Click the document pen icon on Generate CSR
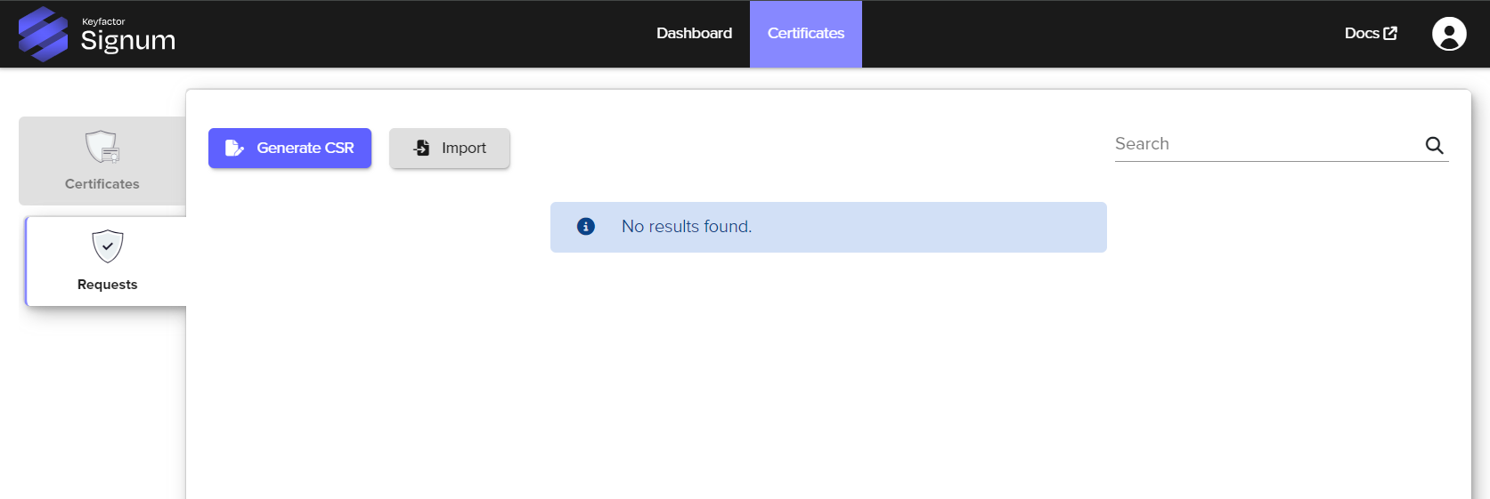1490x499 pixels. click(234, 148)
